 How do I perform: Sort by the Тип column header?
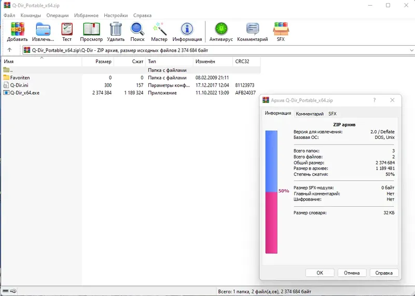(x=170, y=61)
